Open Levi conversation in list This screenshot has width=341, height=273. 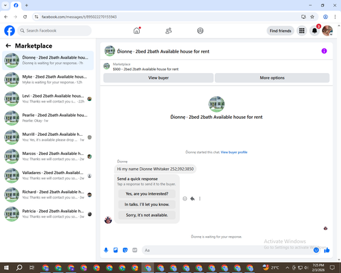48,99
